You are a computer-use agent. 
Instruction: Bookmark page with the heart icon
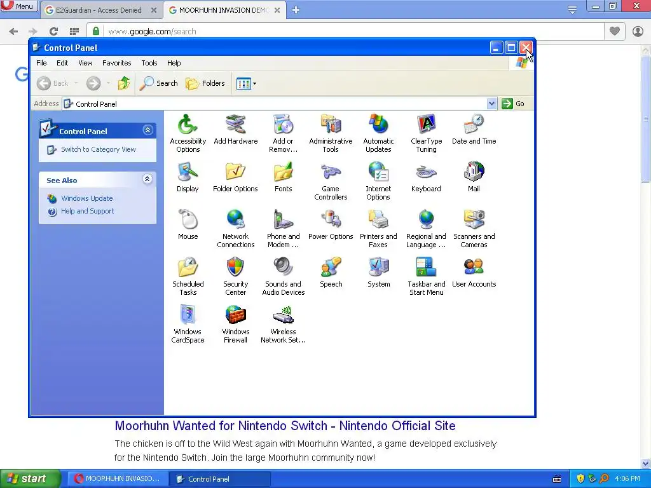click(615, 31)
